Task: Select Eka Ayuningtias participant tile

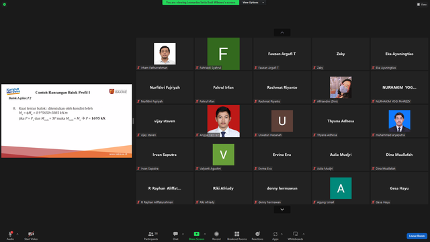Action: point(399,54)
